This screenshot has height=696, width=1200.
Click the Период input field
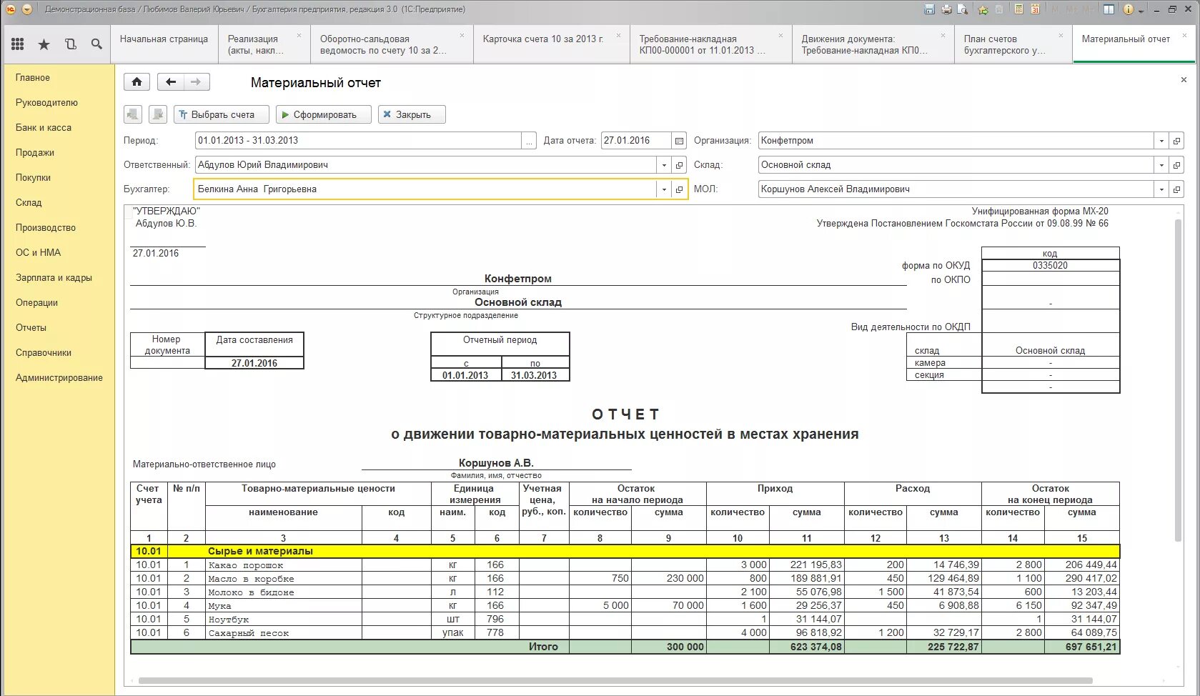[359, 141]
